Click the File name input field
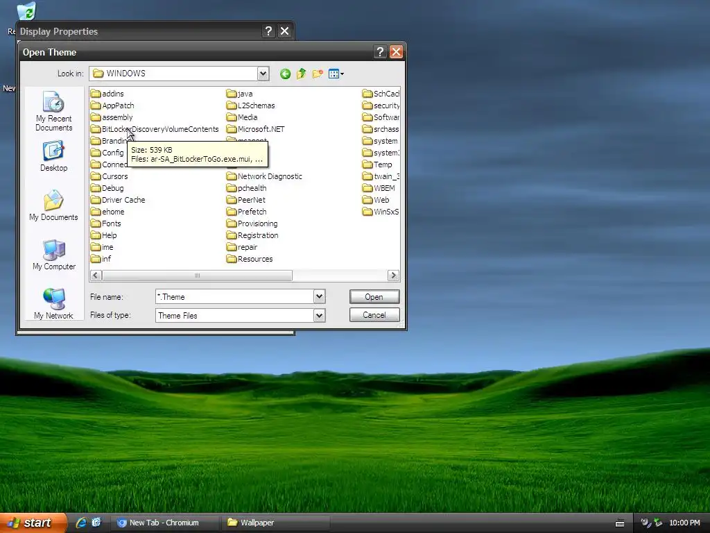Viewport: 710px width, 533px height. (x=234, y=297)
